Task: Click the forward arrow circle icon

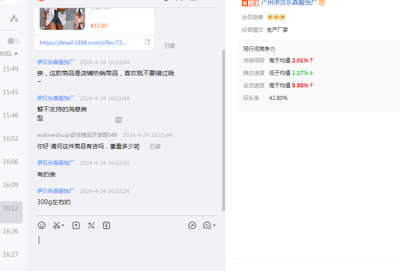Action: click(192, 226)
